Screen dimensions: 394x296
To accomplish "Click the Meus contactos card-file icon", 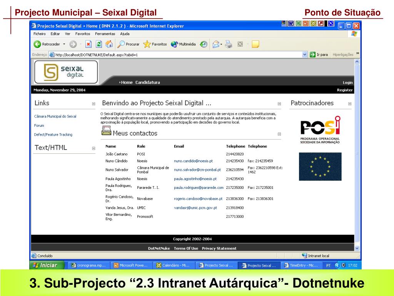I will [x=106, y=131].
